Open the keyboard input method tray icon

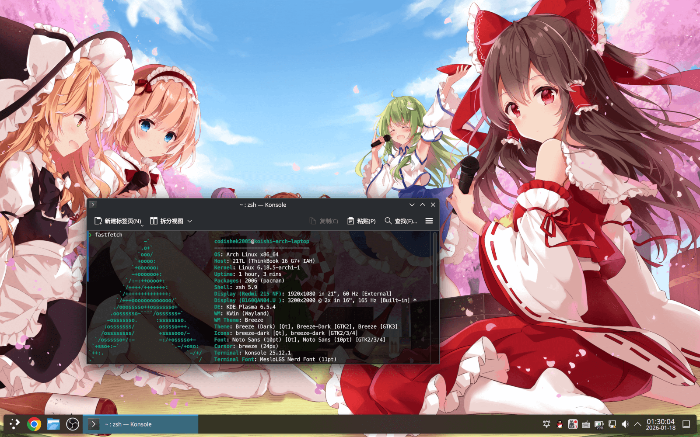[x=586, y=424]
